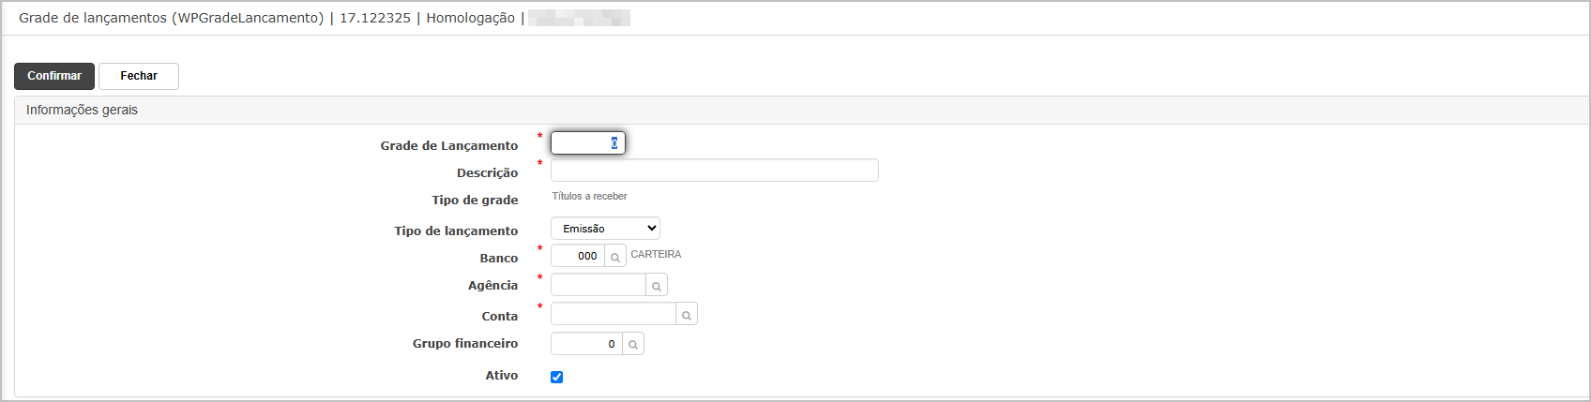This screenshot has height=402, width=1591.
Task: Click the Confirmar button
Action: point(54,76)
